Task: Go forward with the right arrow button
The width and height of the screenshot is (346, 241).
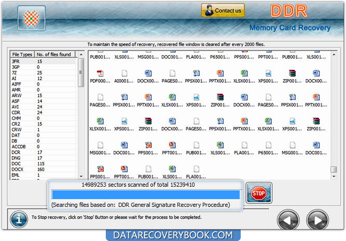Action: coord(317,220)
